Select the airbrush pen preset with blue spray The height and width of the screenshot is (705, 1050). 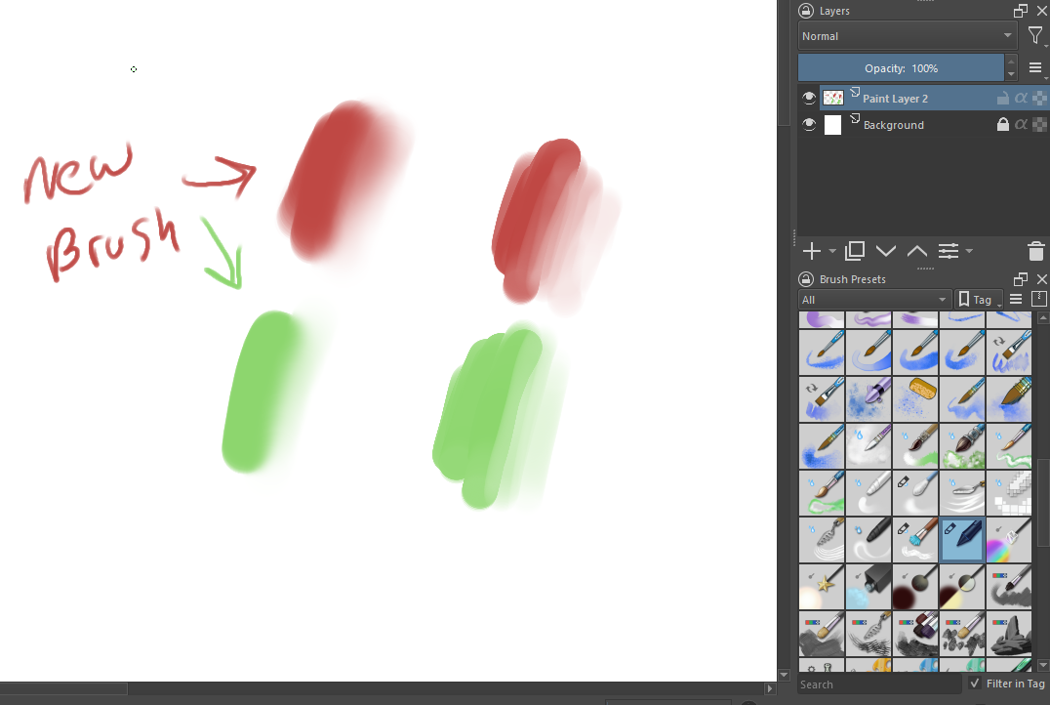pos(868,398)
